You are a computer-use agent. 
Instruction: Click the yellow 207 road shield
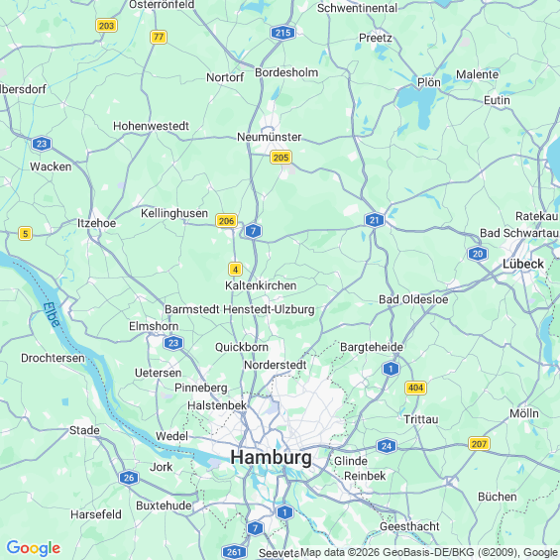[479, 444]
